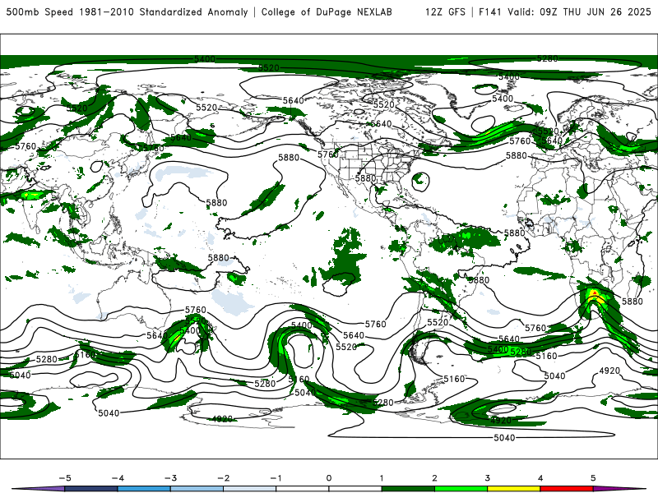The image size is (658, 493).
Task: Click the pale blue -2 to -1 colorbar segment
Action: pos(250,489)
